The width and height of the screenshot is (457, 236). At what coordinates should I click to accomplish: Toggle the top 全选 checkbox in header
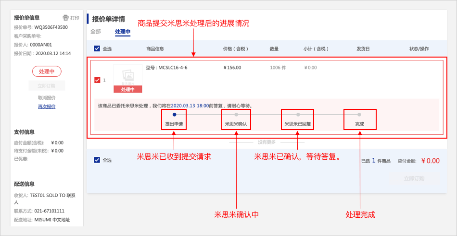pos(97,48)
